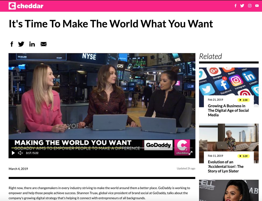Click the article description paragraph

click(100, 193)
